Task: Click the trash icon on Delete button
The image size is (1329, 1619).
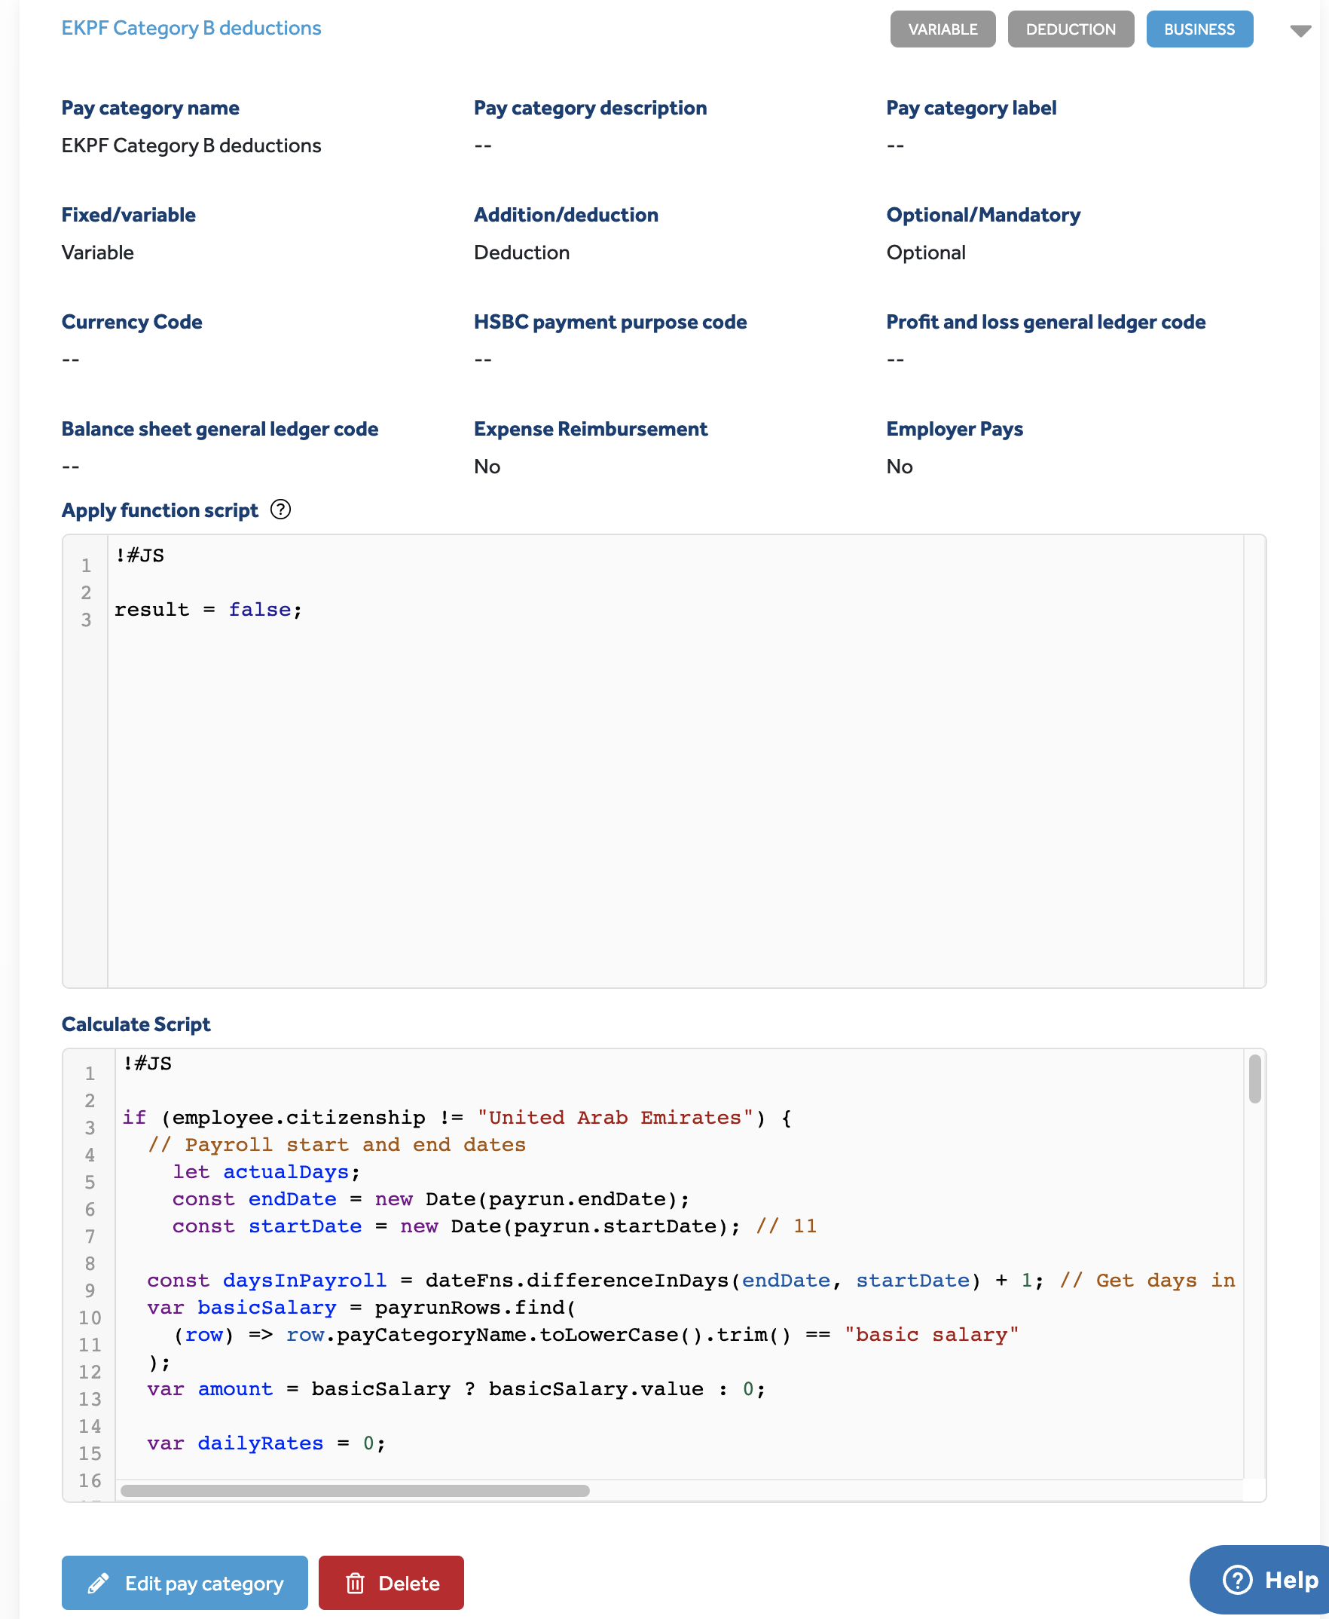Action: (354, 1583)
